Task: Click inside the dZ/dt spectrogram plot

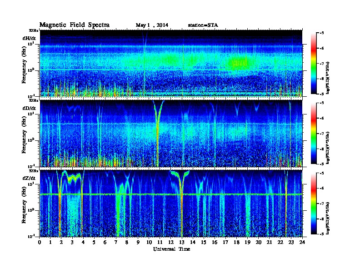Action: [x=171, y=204]
